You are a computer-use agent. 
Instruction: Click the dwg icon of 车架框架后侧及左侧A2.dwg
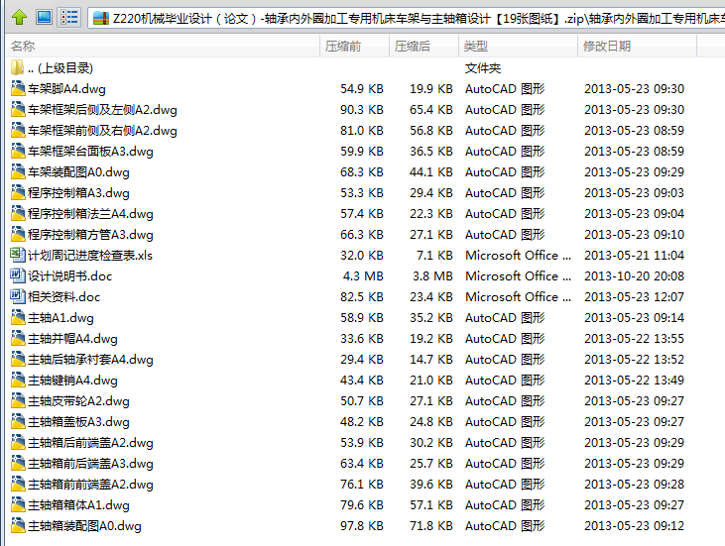pos(18,109)
